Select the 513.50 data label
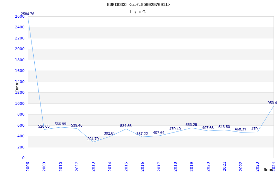This screenshot has width=277, height=173. [x=224, y=127]
